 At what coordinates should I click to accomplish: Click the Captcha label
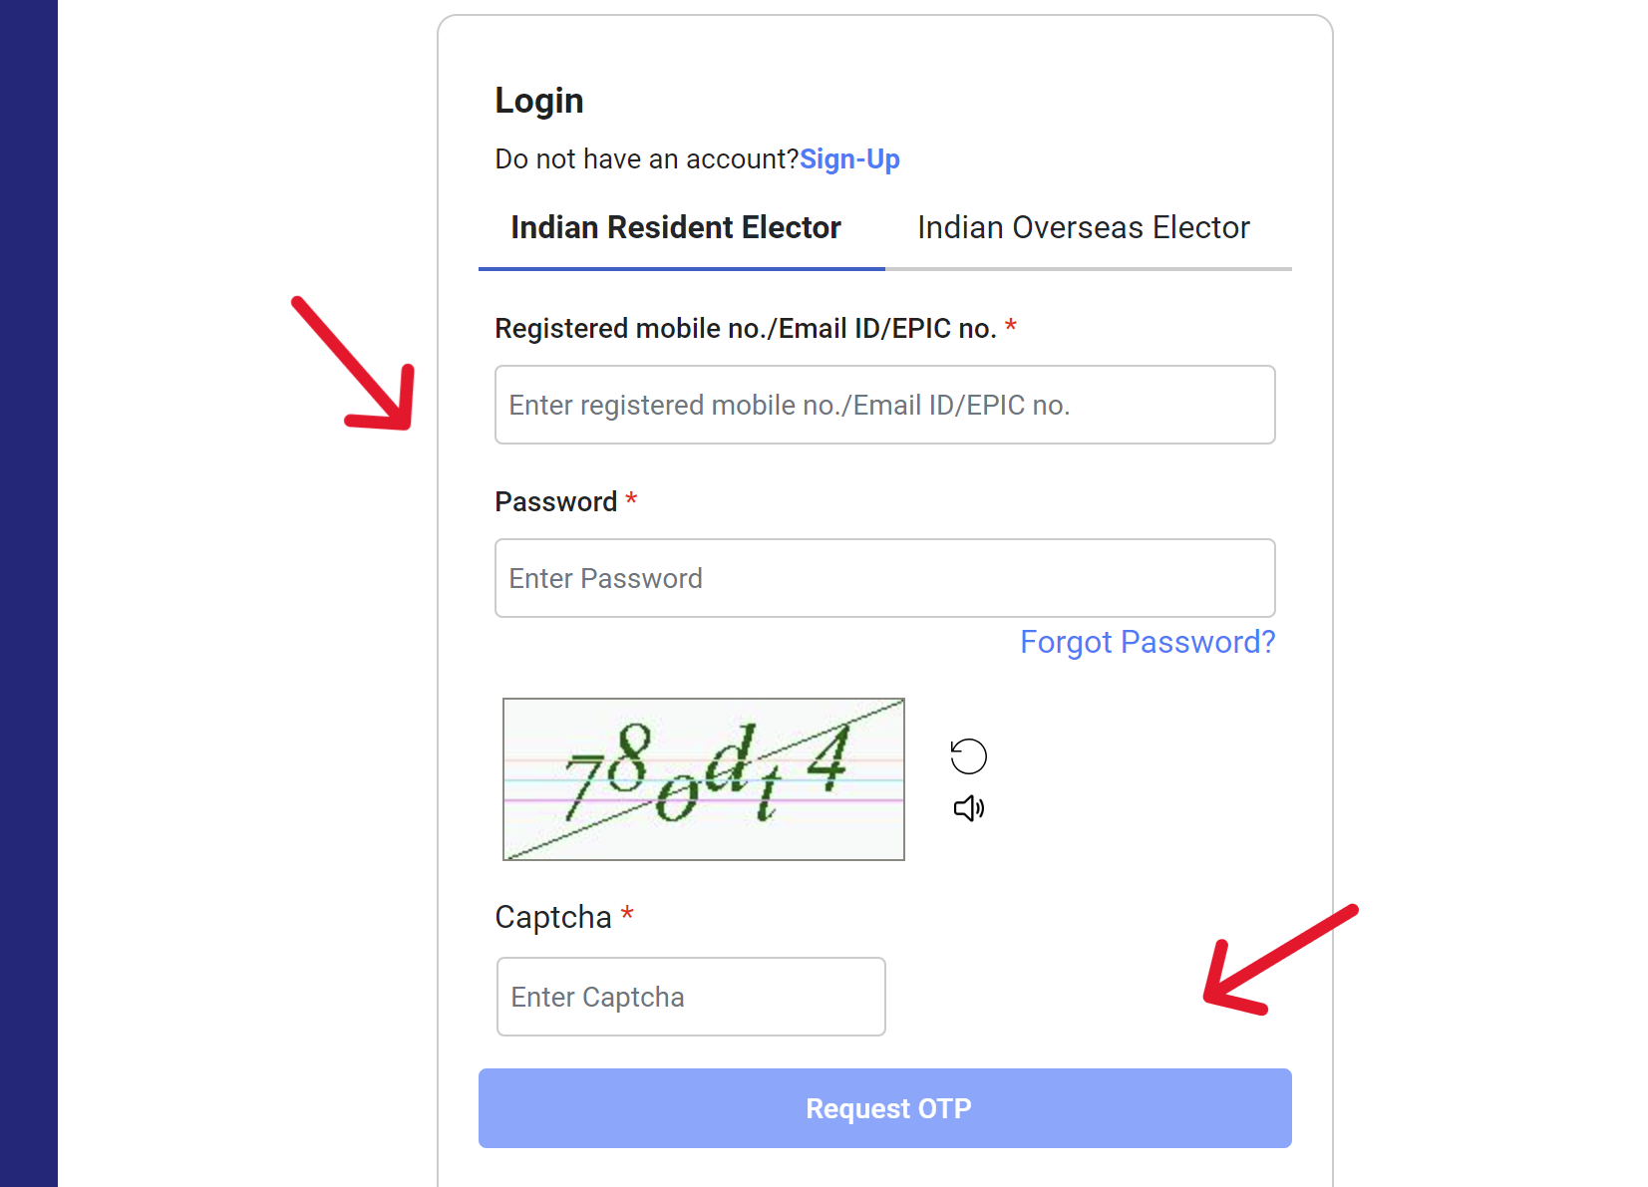pyautogui.click(x=554, y=916)
